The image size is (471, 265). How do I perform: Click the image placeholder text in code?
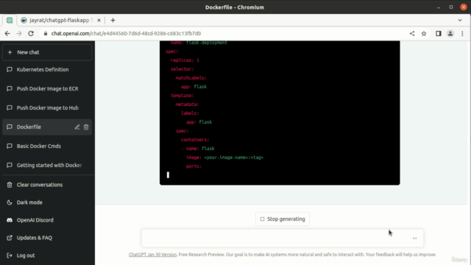tap(234, 158)
